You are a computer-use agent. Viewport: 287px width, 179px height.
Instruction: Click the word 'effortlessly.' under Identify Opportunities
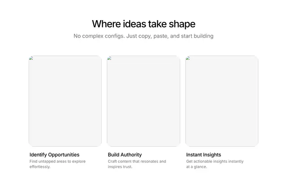(40, 167)
